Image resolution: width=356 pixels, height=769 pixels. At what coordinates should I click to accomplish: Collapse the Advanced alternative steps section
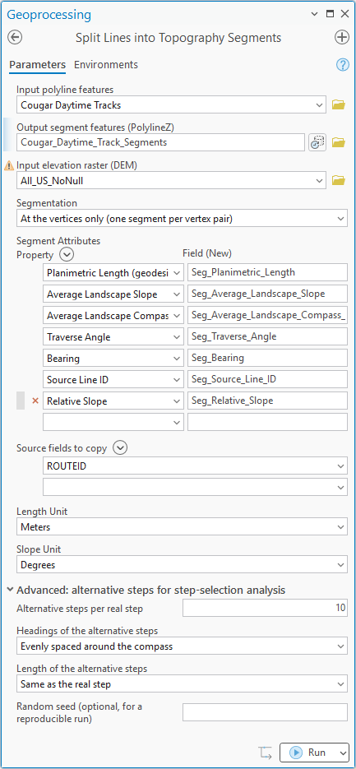coord(11,590)
